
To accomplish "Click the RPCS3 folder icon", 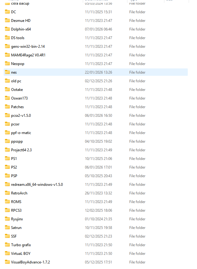I will click(x=7, y=210).
